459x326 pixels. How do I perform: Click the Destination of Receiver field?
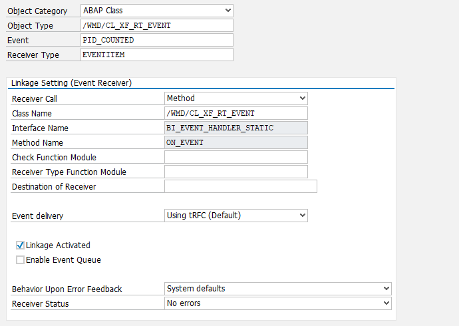[241, 186]
